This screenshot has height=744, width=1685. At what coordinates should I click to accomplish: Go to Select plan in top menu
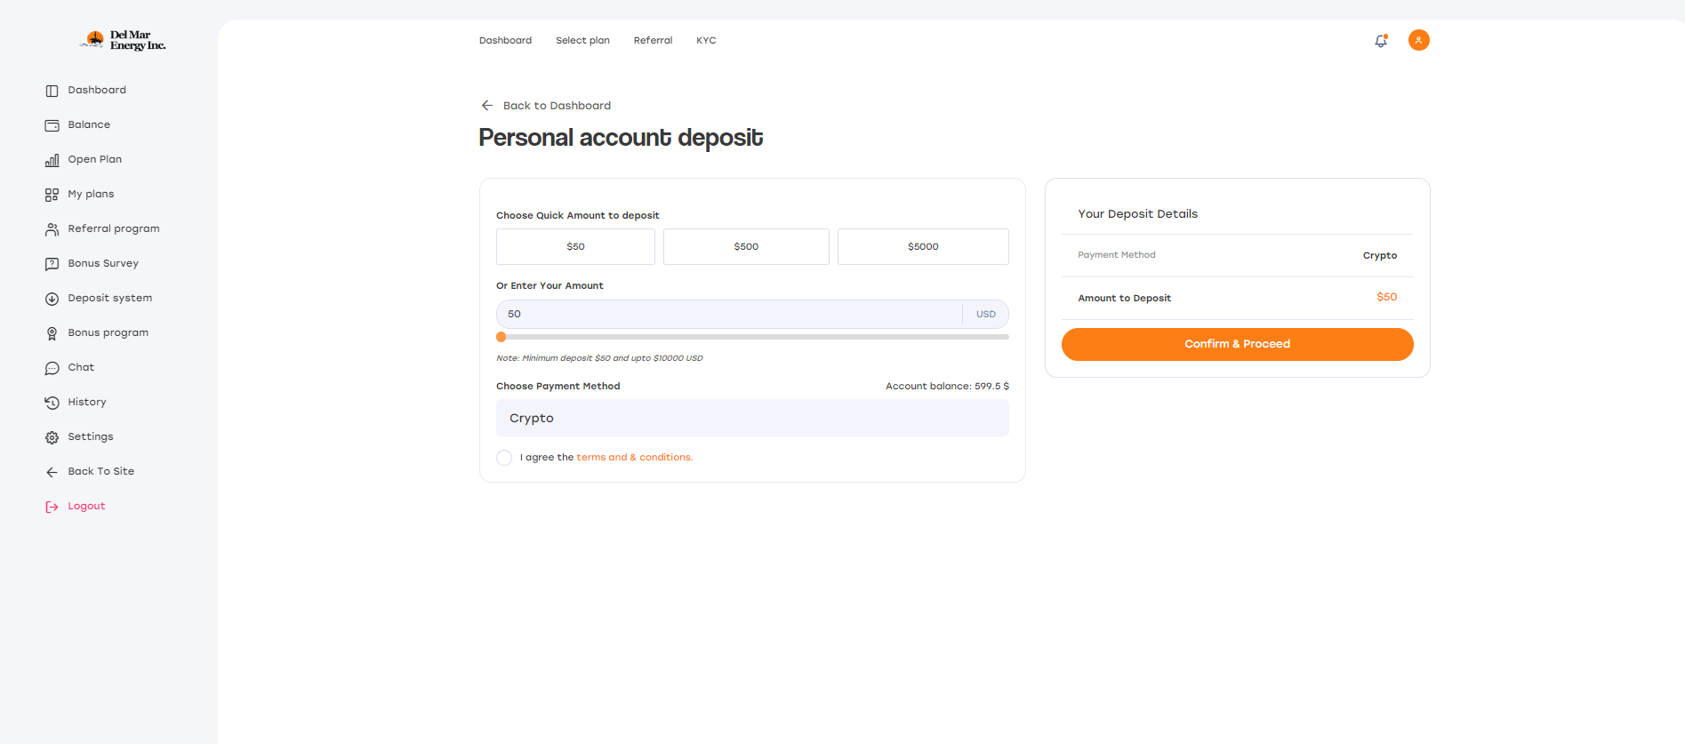(582, 41)
